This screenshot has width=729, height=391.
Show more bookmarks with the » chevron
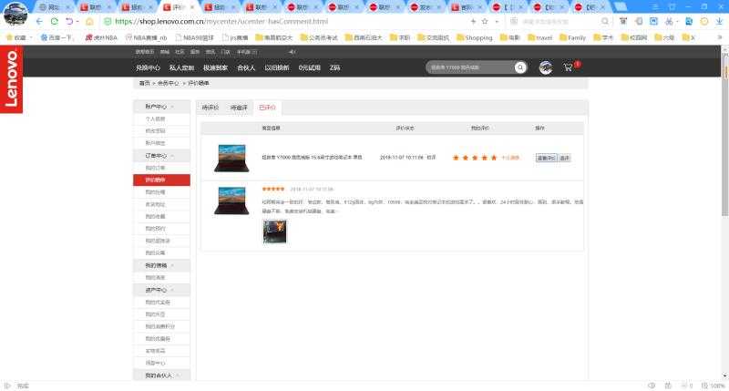coord(720,37)
